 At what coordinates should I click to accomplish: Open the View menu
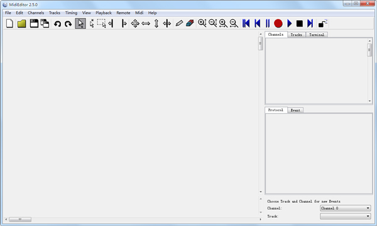pyautogui.click(x=87, y=13)
